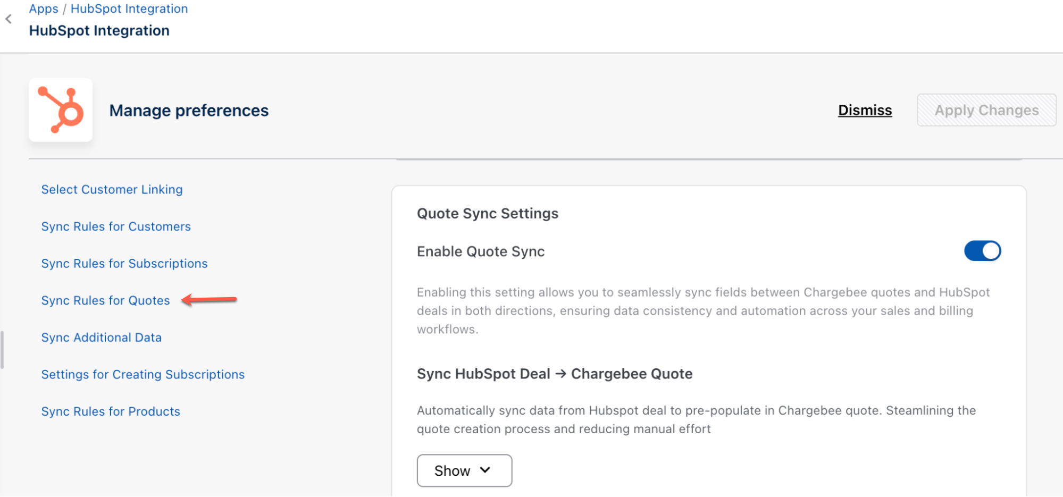Click the Quote Sync Settings title
Screen dimensions: 1063x497
click(487, 213)
